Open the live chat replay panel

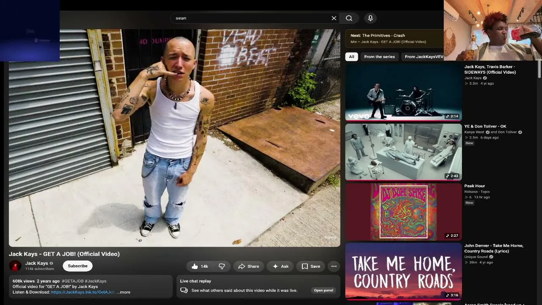pos(324,291)
